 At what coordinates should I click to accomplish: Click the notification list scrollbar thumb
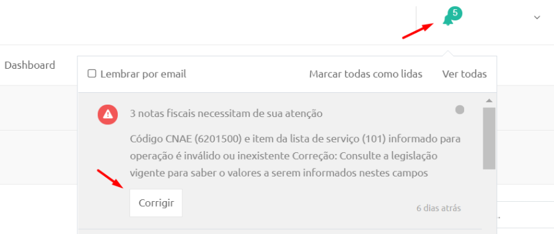[x=489, y=138]
